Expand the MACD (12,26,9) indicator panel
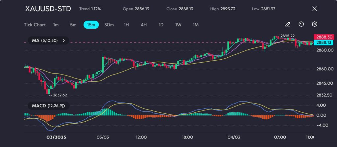Screen dimensions: 337x147 coord(49,106)
